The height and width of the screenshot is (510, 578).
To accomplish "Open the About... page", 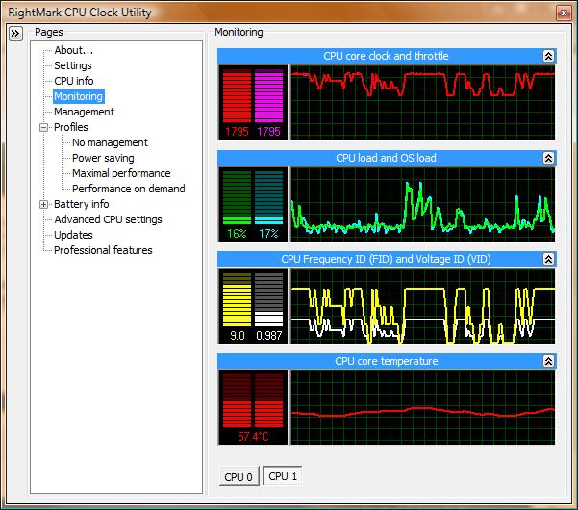I will click(73, 50).
